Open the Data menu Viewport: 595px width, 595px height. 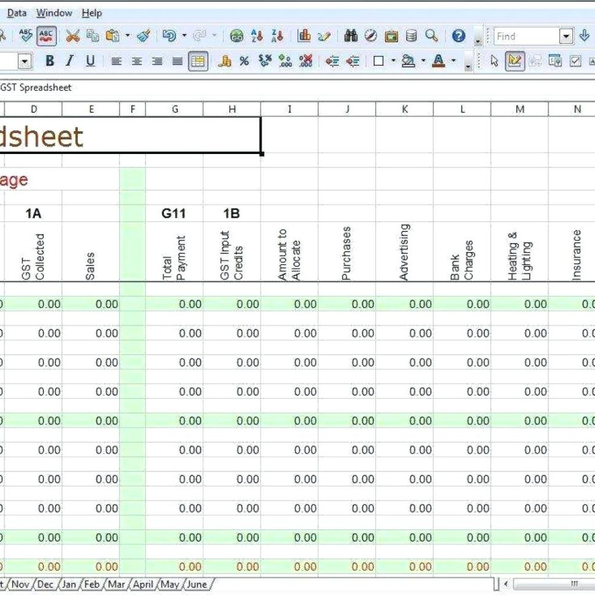click(17, 12)
